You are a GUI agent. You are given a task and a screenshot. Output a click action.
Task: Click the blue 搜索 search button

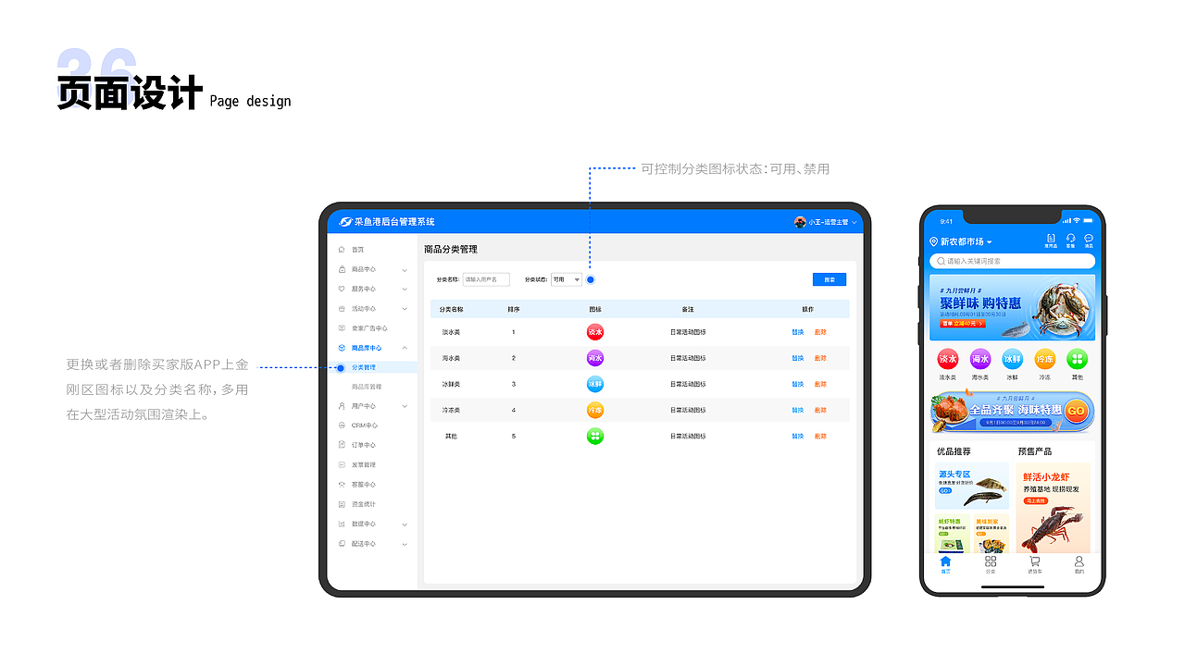(829, 279)
